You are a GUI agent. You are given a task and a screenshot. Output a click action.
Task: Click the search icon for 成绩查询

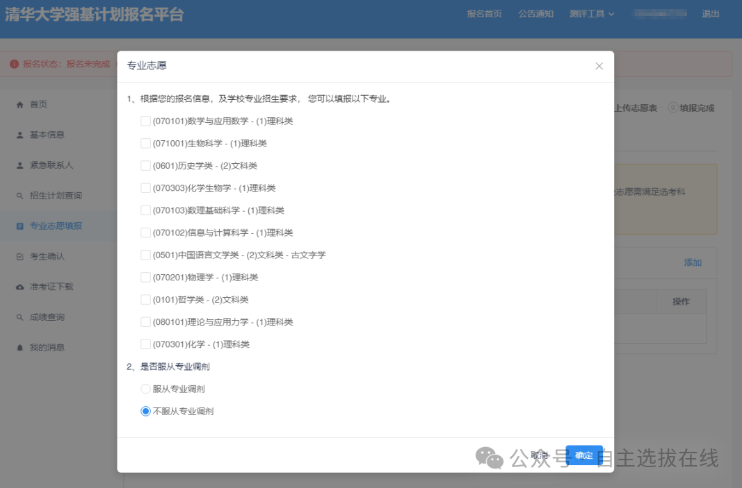[19, 317]
